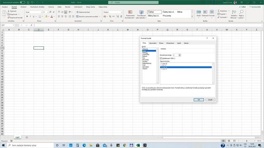
Task: Toggle italic formatting in the ribbon
Action: click(30, 16)
